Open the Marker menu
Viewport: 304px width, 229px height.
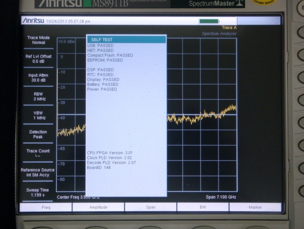[255, 207]
